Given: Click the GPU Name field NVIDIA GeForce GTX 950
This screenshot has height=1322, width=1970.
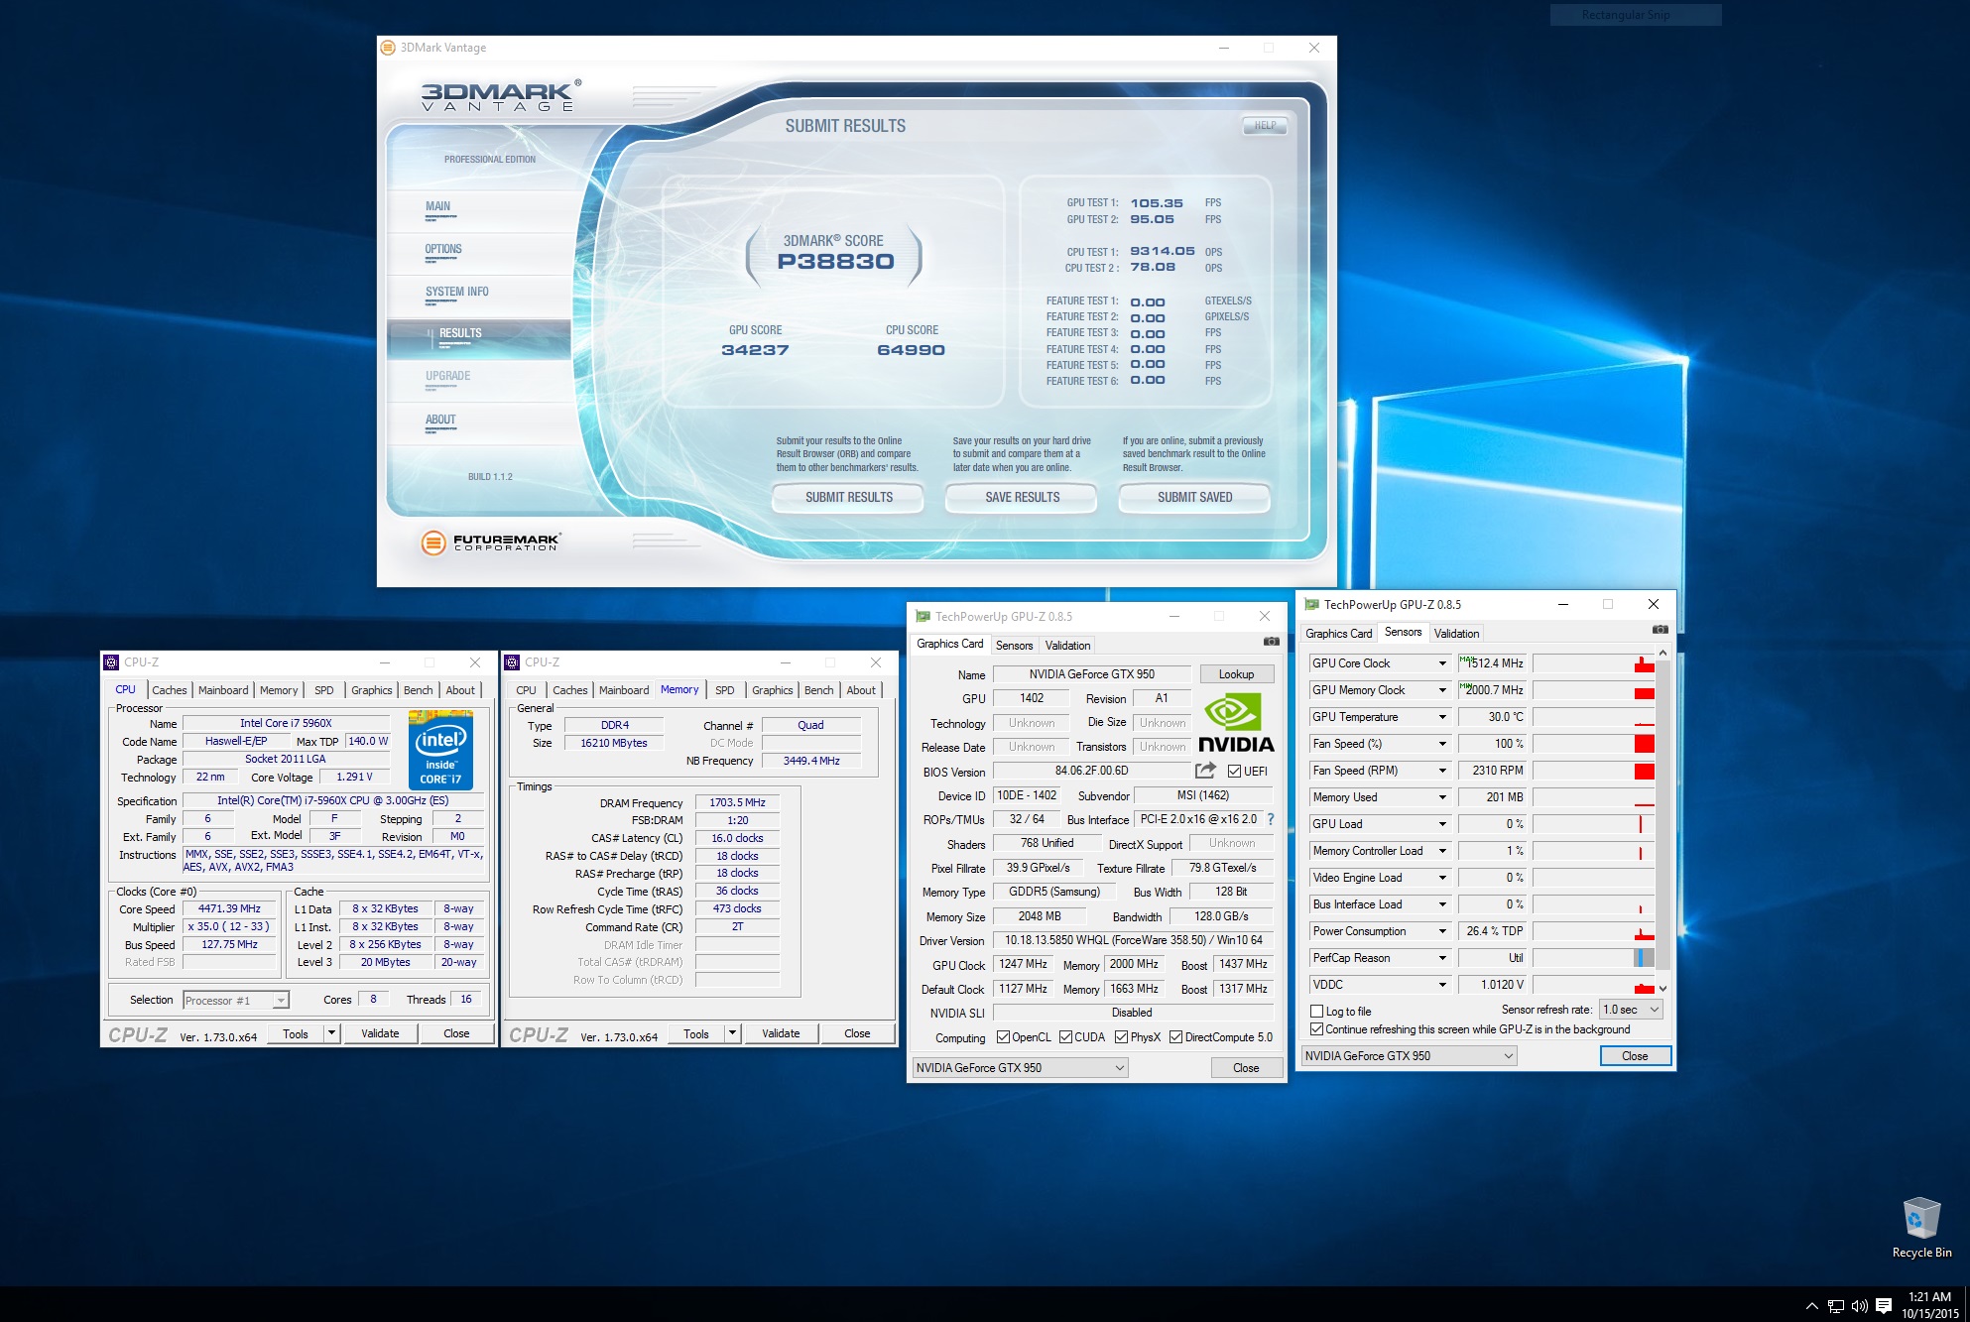Looking at the screenshot, I should (1091, 673).
